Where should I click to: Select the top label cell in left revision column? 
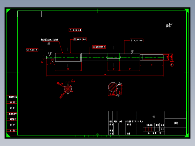click(12, 97)
